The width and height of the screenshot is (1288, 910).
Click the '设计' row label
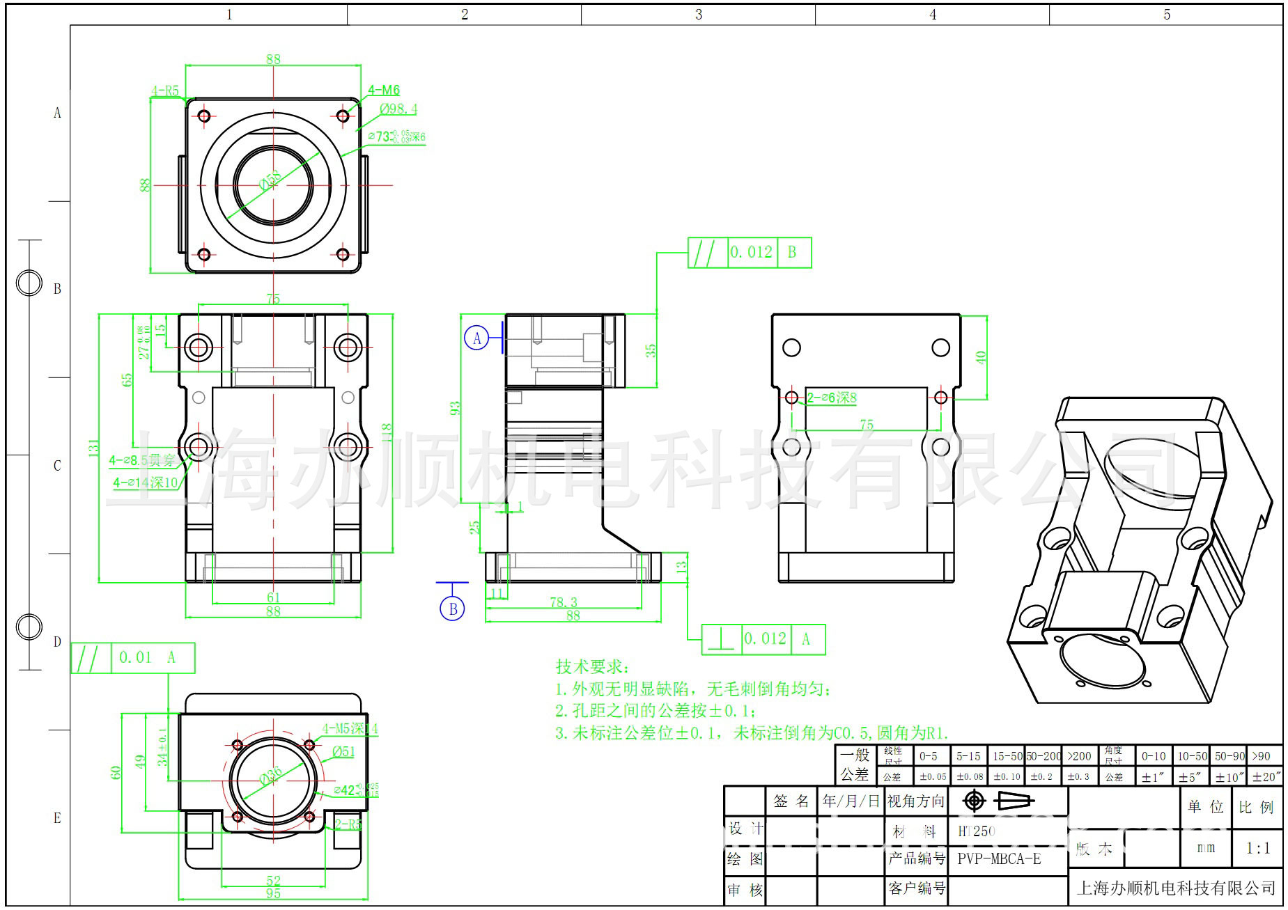click(746, 829)
